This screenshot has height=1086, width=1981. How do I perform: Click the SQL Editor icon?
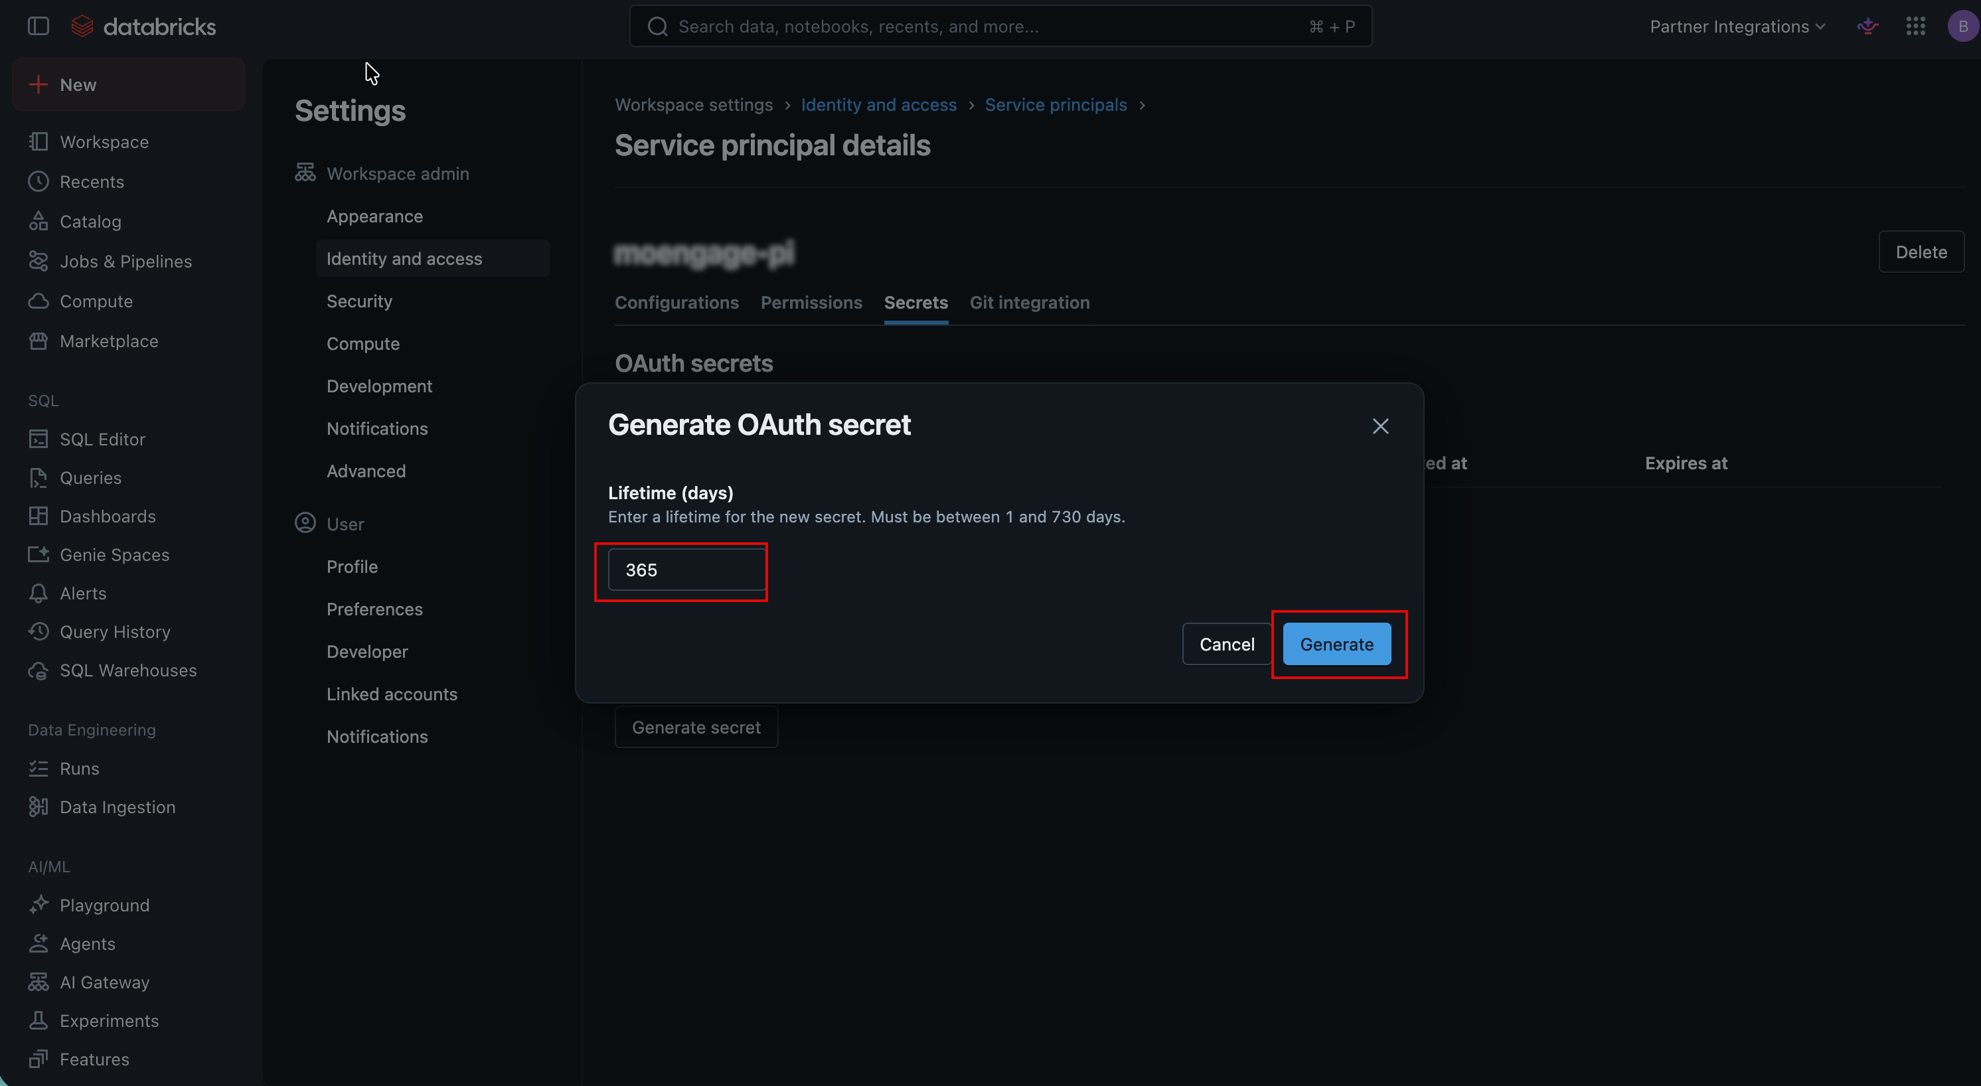(39, 439)
